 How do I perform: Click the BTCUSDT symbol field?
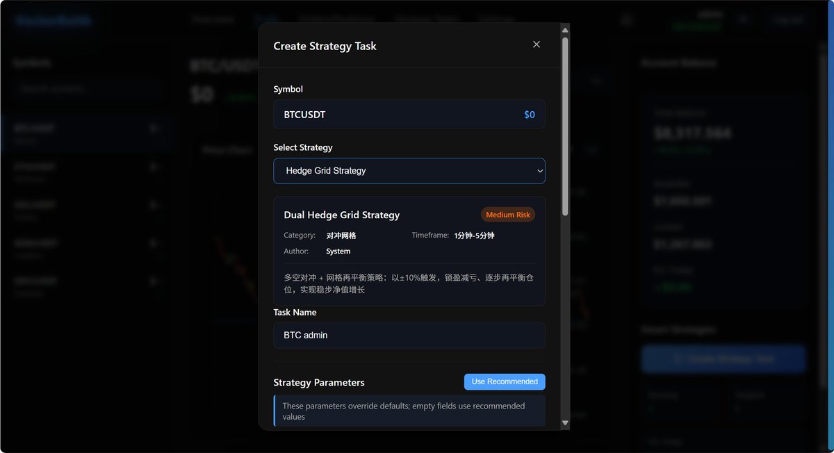tap(409, 114)
